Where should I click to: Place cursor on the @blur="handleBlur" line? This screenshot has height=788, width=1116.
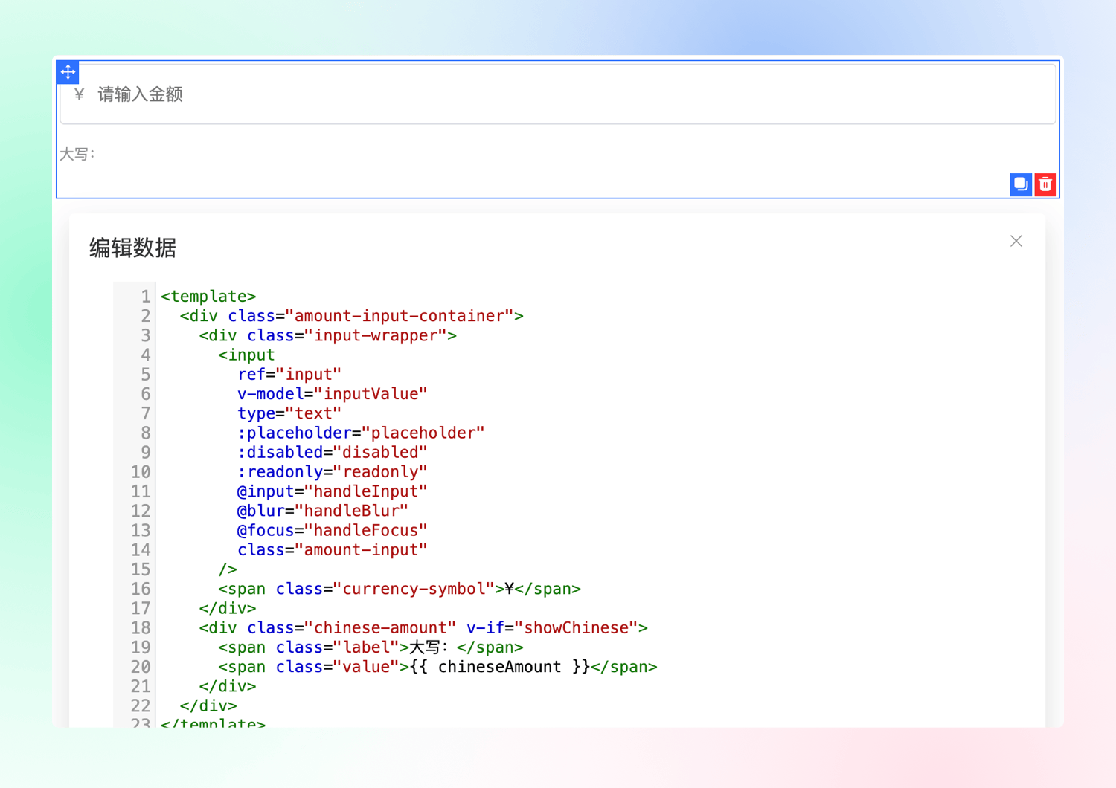click(x=322, y=511)
